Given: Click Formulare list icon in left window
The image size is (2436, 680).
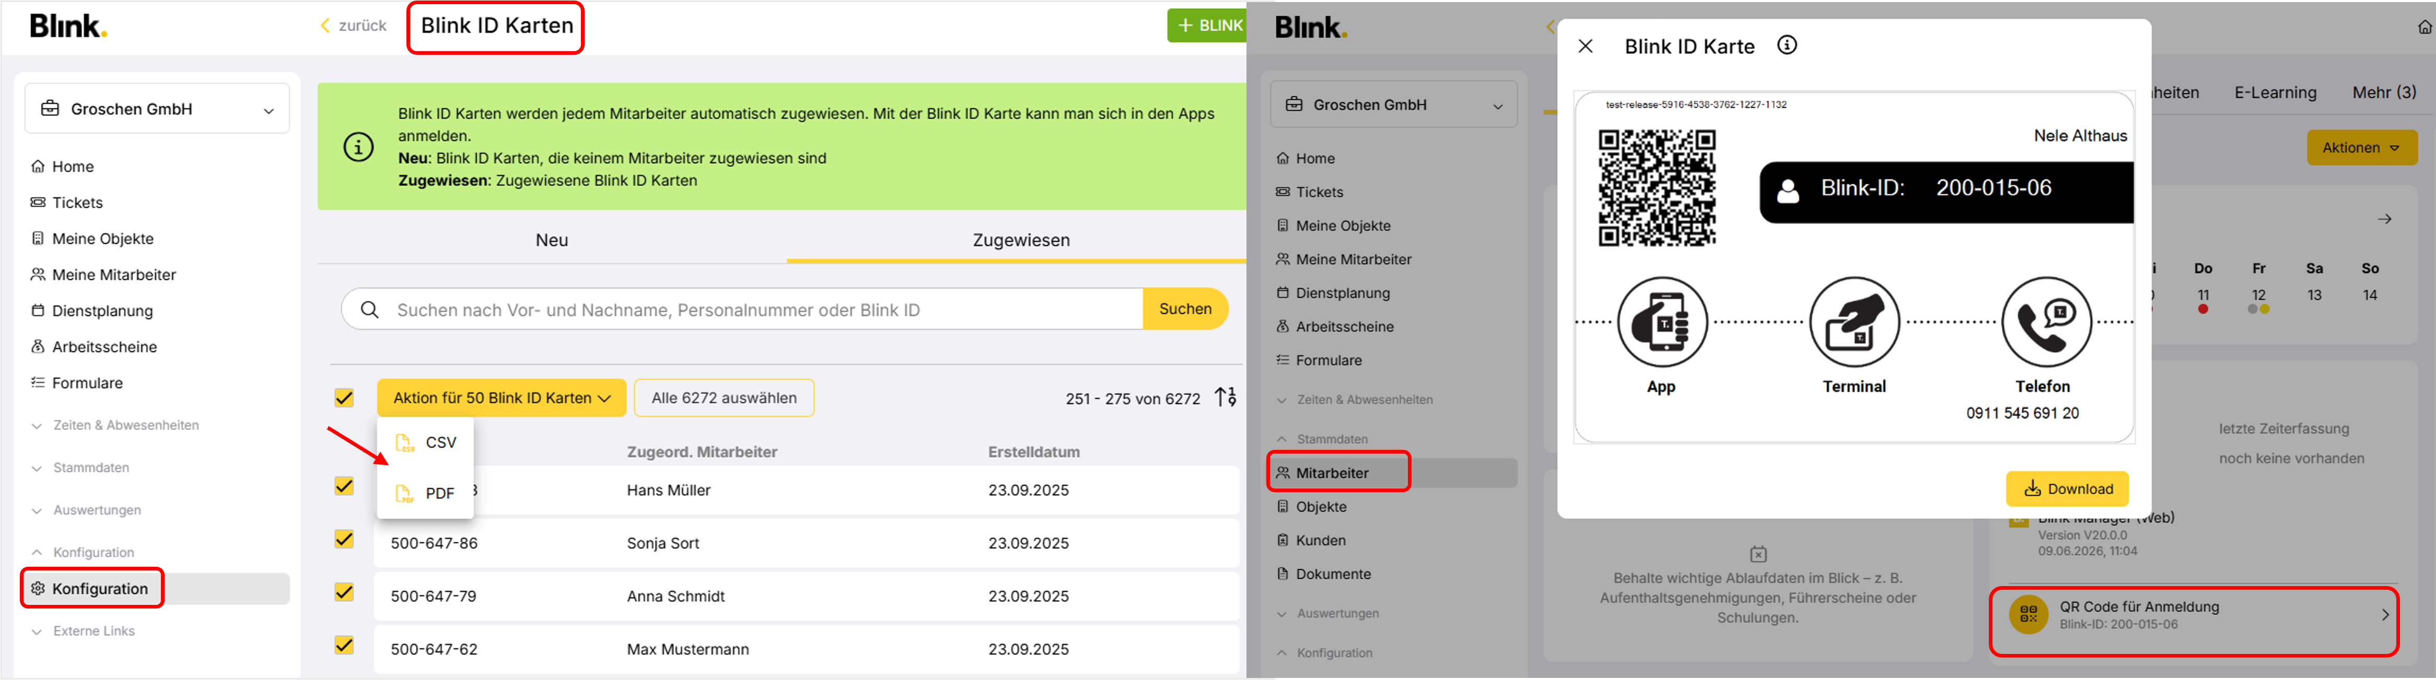Looking at the screenshot, I should [x=38, y=383].
